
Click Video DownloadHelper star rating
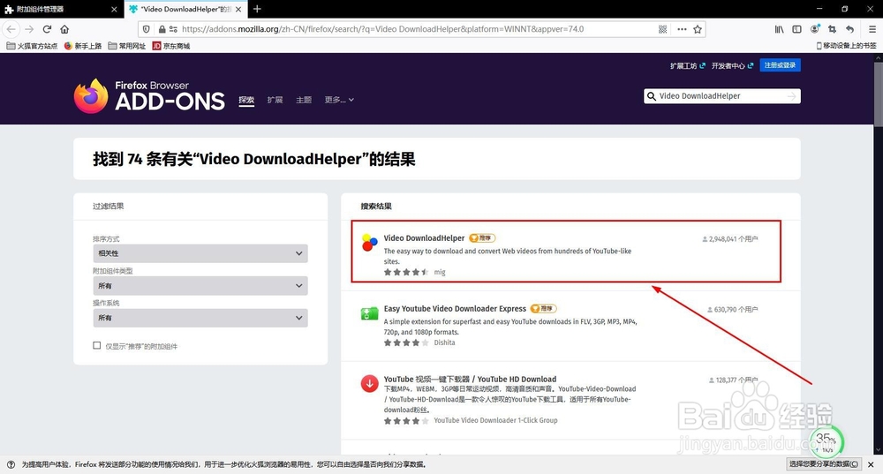406,272
